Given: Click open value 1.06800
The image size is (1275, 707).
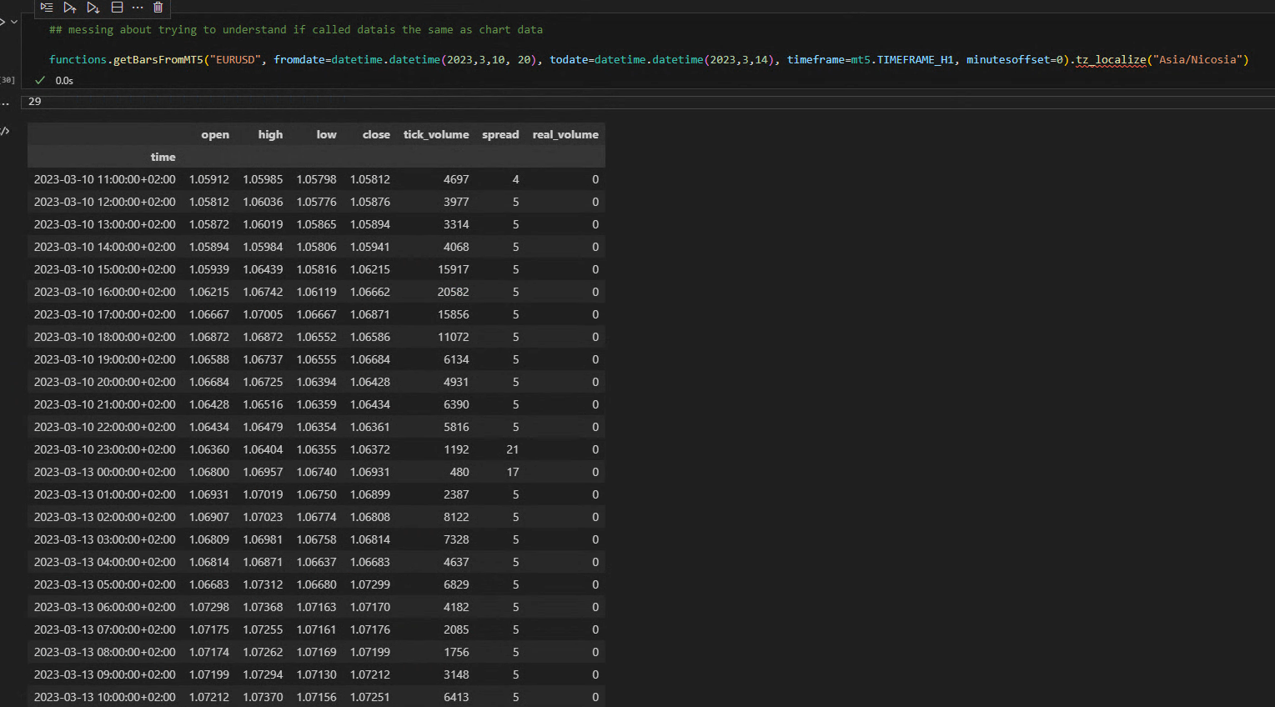Looking at the screenshot, I should coord(209,472).
